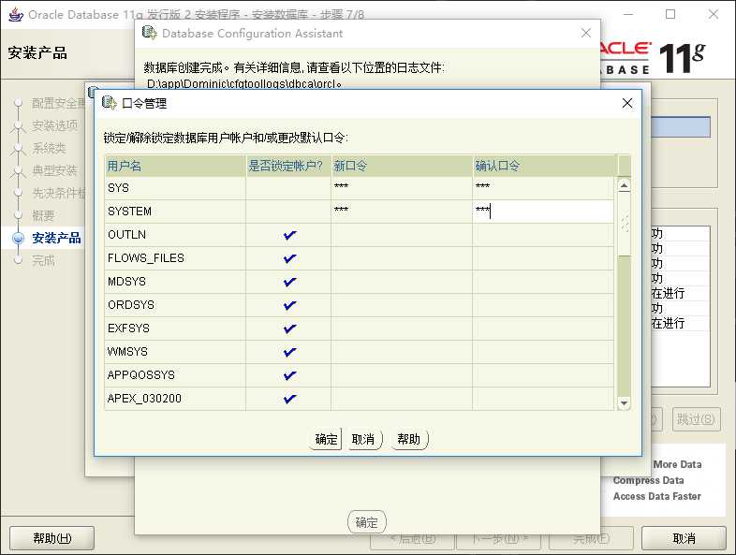Click 取消 in the installer window
This screenshot has width=736, height=555.
(x=684, y=538)
